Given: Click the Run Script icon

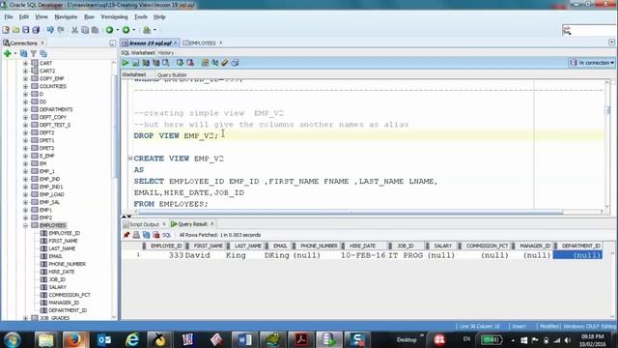Looking at the screenshot, I should click(135, 63).
